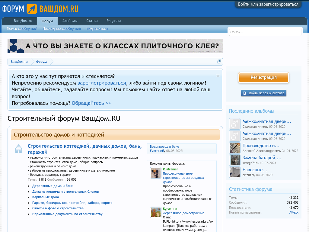
Task: Open Производство album thumbnail
Action: click(x=234, y=148)
